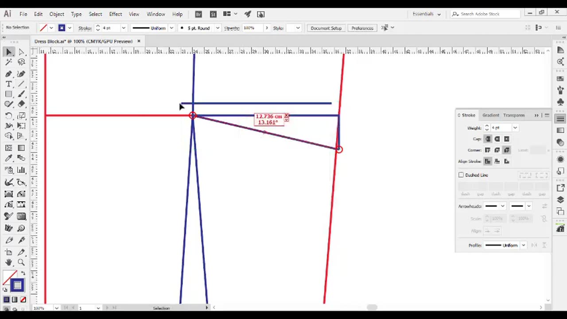Open the Stroke panel flyout menu
The image size is (567, 319).
(547, 115)
